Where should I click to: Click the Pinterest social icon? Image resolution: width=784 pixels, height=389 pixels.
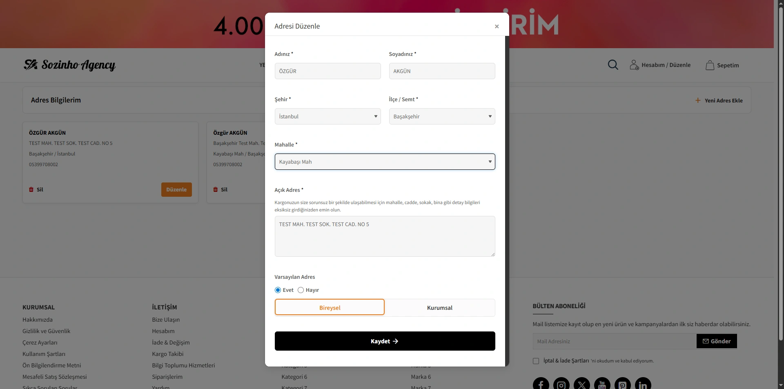click(x=622, y=385)
